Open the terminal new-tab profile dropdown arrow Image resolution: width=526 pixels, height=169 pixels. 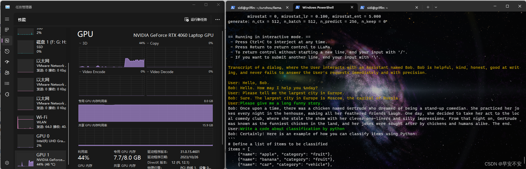point(436,7)
